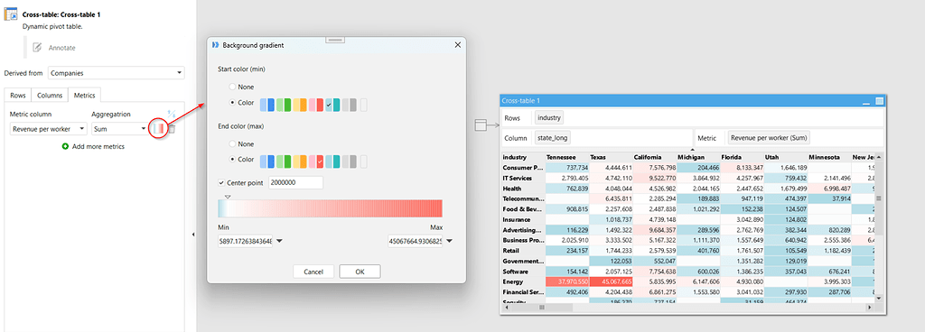Switch to the Metrics tab
Image resolution: width=925 pixels, height=332 pixels.
point(84,95)
